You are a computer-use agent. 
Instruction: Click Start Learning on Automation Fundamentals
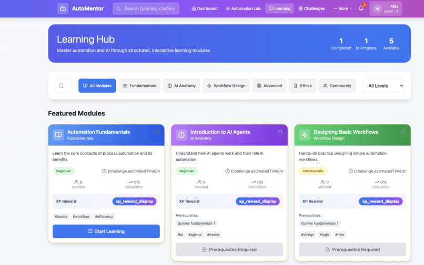[106, 231]
